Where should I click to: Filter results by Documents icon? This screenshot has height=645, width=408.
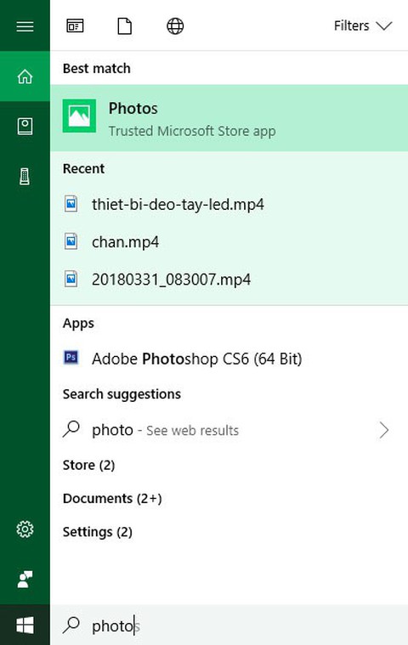point(125,25)
